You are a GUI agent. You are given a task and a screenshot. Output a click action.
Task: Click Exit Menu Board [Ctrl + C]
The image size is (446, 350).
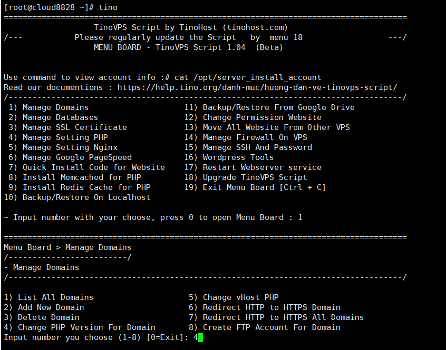click(255, 187)
